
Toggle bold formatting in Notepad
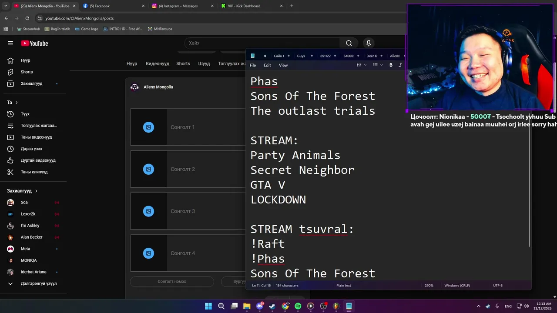391,65
